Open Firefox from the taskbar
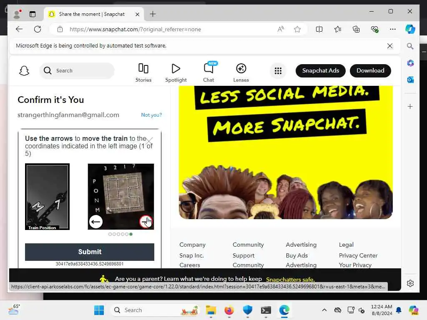 229,310
